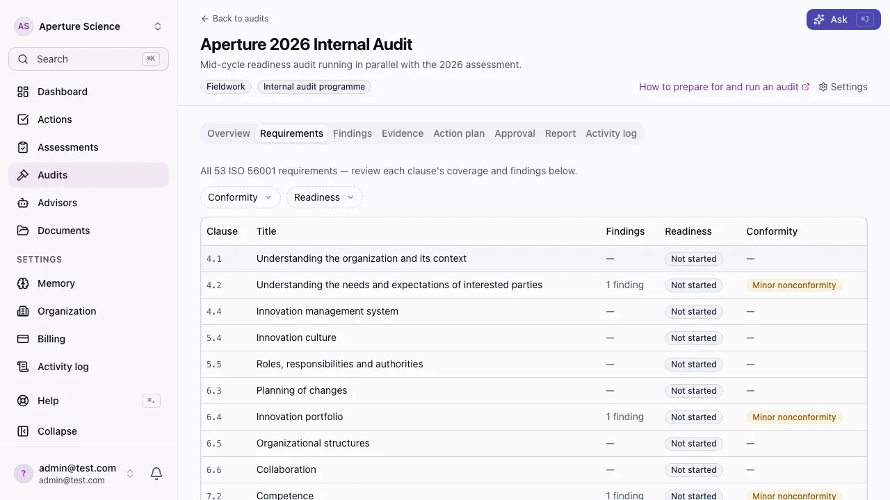
Task: Click the Ask sparkle icon
Action: tap(819, 19)
